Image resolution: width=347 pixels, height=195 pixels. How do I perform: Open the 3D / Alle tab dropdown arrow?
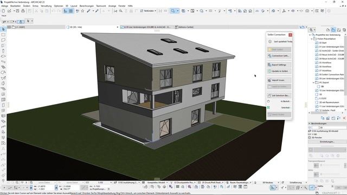coord(118,27)
